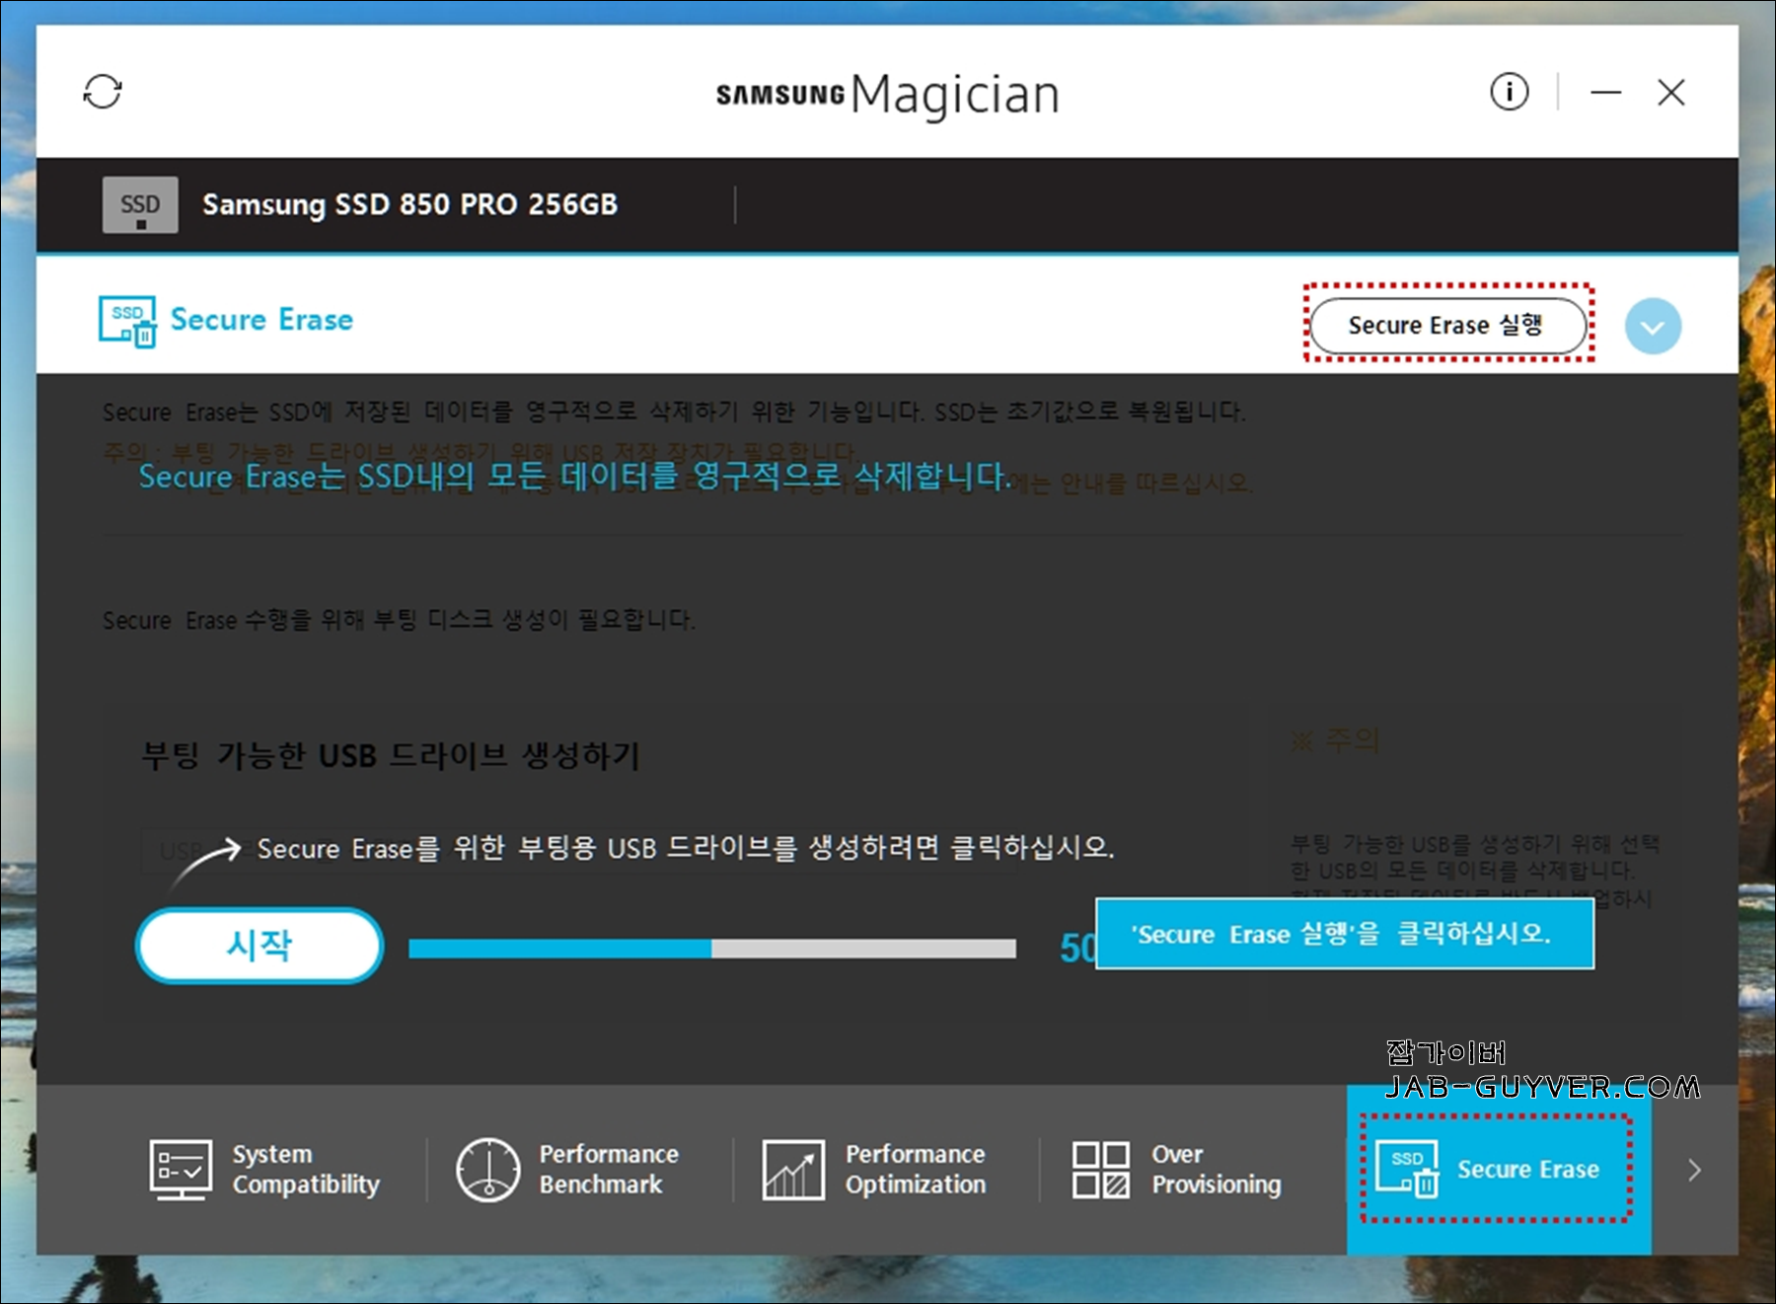Open Over Provisioning tab
The image size is (1776, 1304).
click(1176, 1169)
